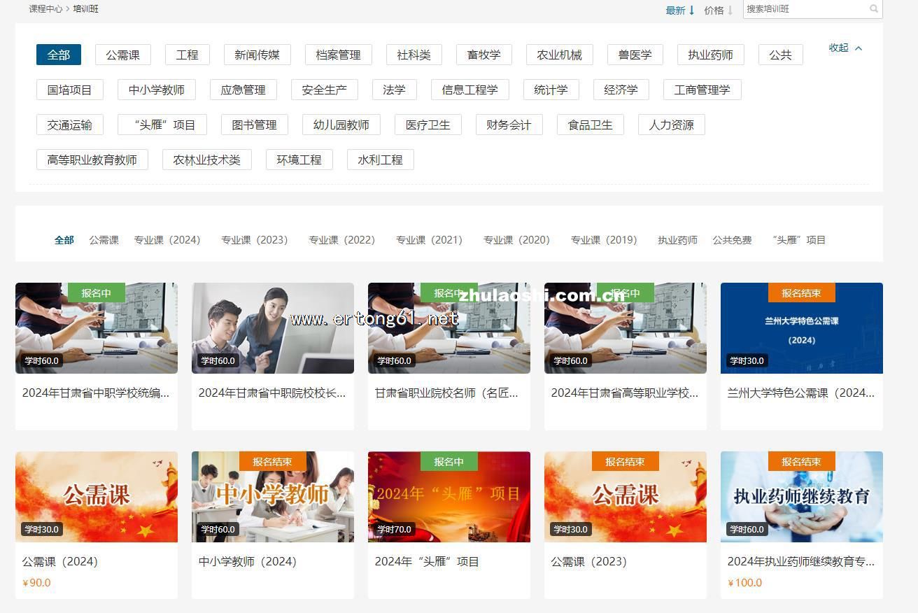
Task: Open the 公需课（2024）course title
Action: [60, 561]
